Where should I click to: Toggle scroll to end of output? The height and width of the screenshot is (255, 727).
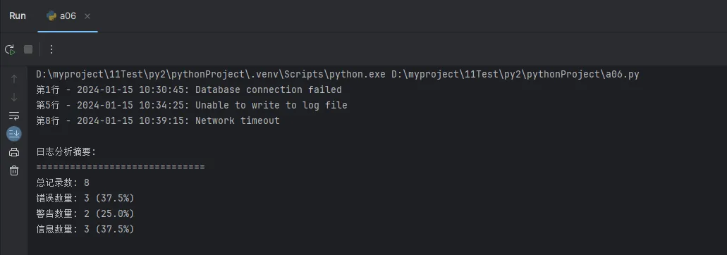(14, 134)
